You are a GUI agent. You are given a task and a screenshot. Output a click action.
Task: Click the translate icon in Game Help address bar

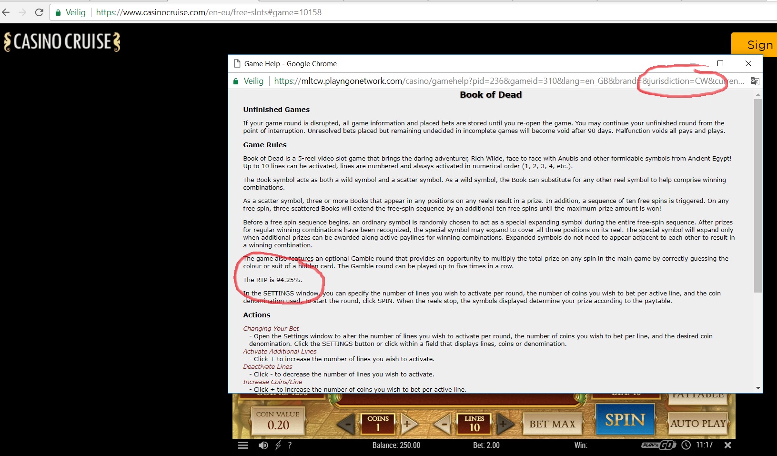[755, 81]
